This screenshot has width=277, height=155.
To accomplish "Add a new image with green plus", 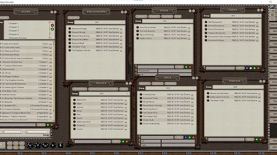I will click(x=123, y=141).
